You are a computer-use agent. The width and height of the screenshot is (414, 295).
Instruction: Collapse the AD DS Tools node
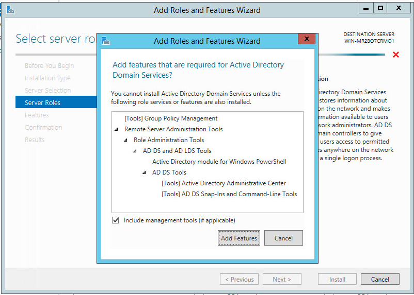click(144, 172)
